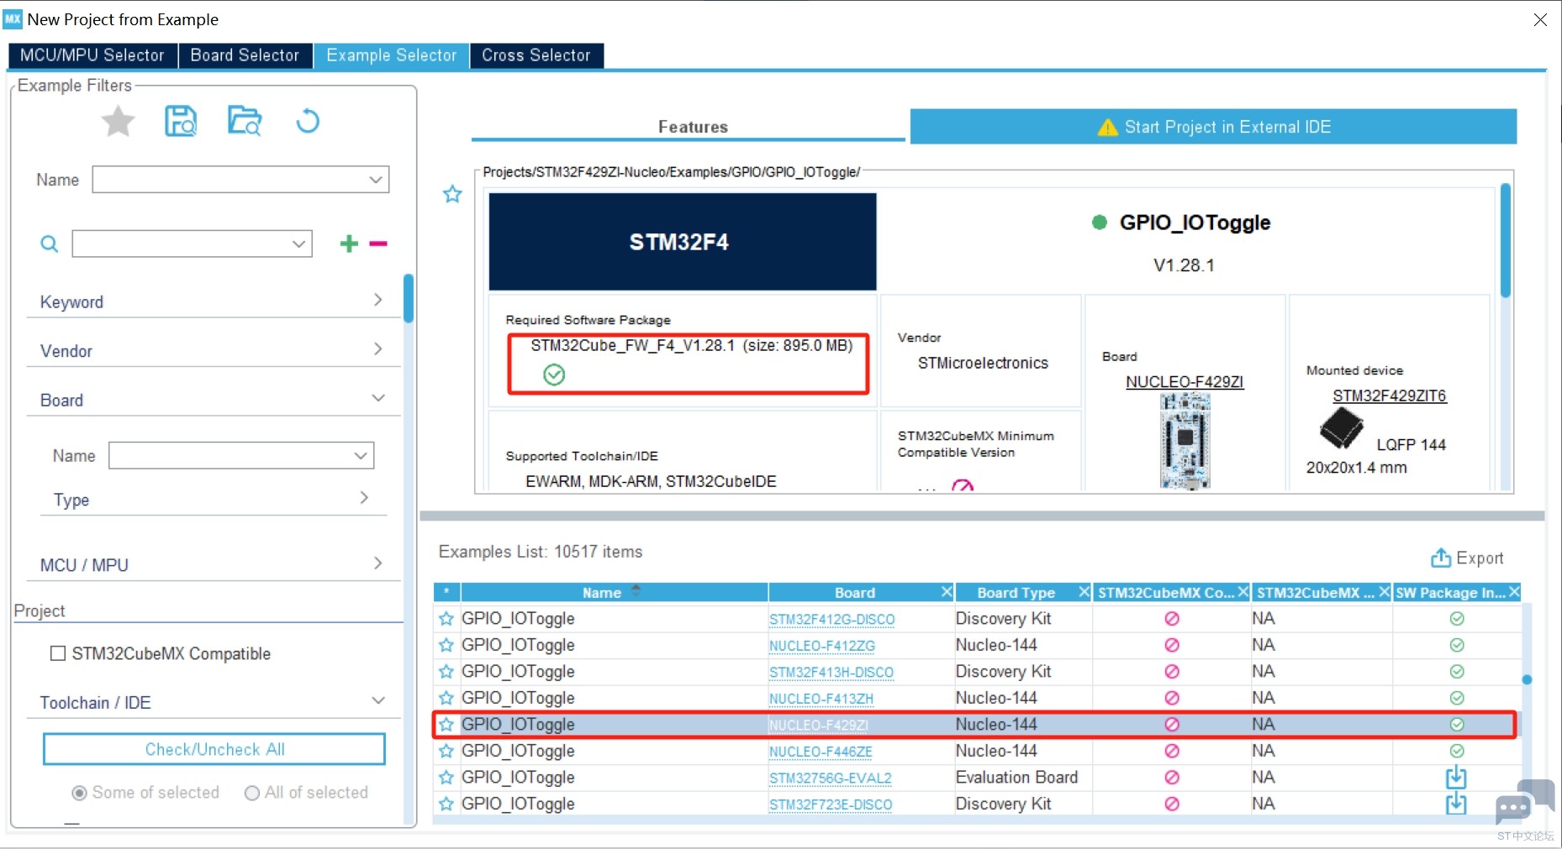Open the NUCLEO-F446ZE board link

point(821,752)
